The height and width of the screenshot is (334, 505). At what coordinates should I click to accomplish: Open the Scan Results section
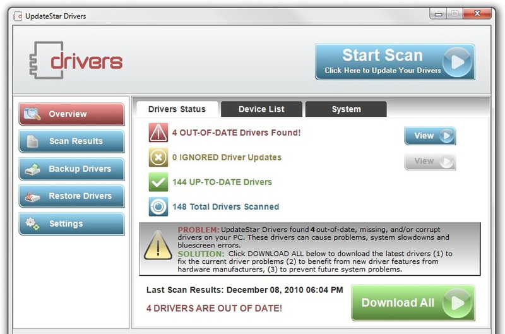click(x=71, y=141)
